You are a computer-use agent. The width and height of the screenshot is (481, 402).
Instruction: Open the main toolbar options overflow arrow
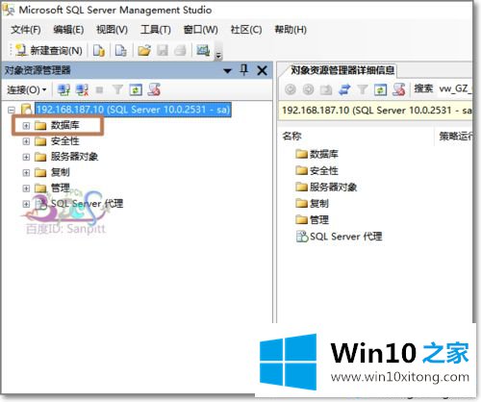[x=218, y=56]
